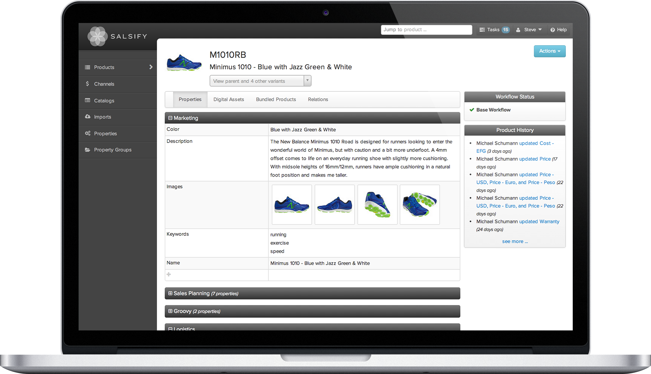Open Catalogs in the sidebar
This screenshot has height=374, width=651.
coord(118,101)
